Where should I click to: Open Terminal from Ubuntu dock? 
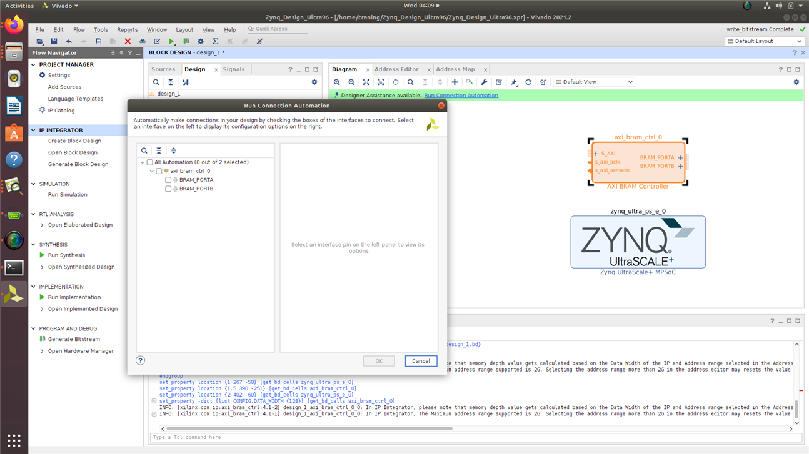coord(14,267)
